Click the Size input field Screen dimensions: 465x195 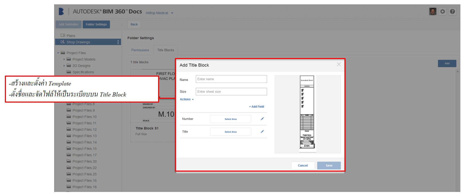[x=231, y=92]
